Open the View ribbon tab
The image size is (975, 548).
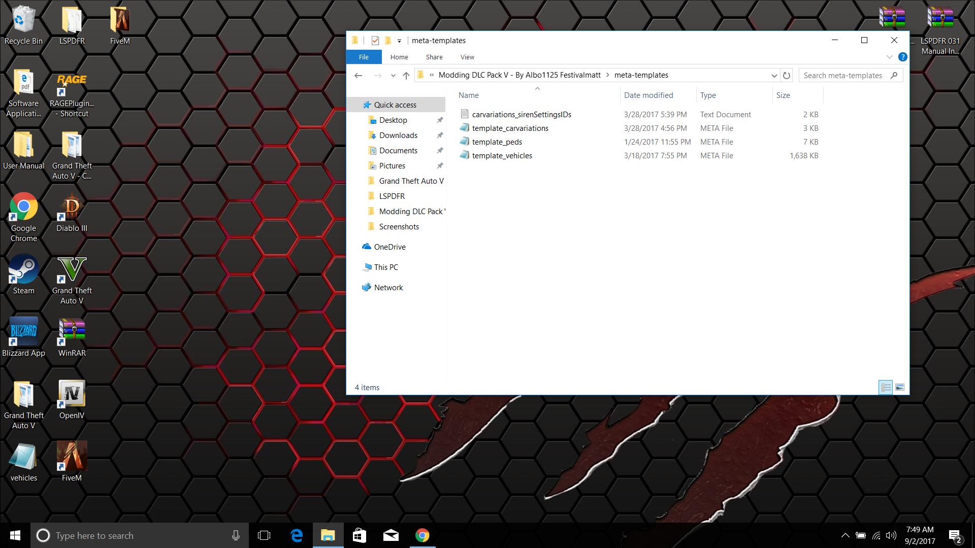[467, 57]
